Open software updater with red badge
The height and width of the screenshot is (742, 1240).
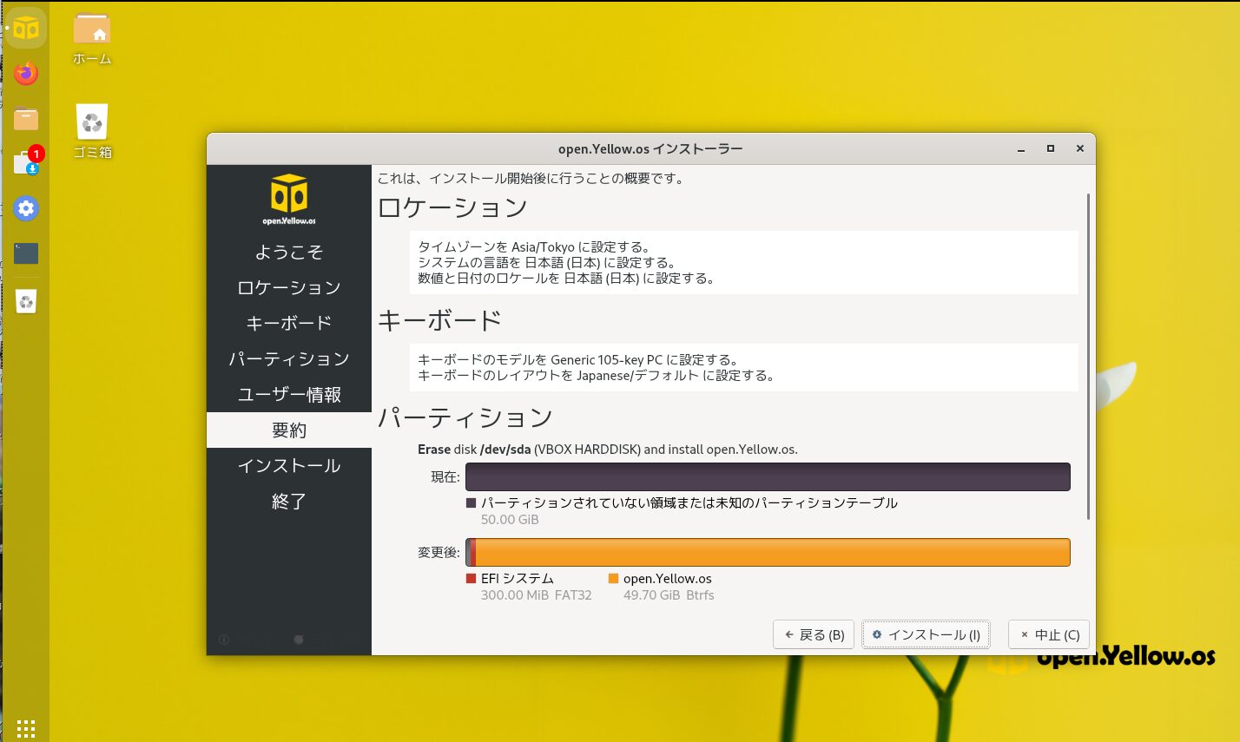click(26, 162)
